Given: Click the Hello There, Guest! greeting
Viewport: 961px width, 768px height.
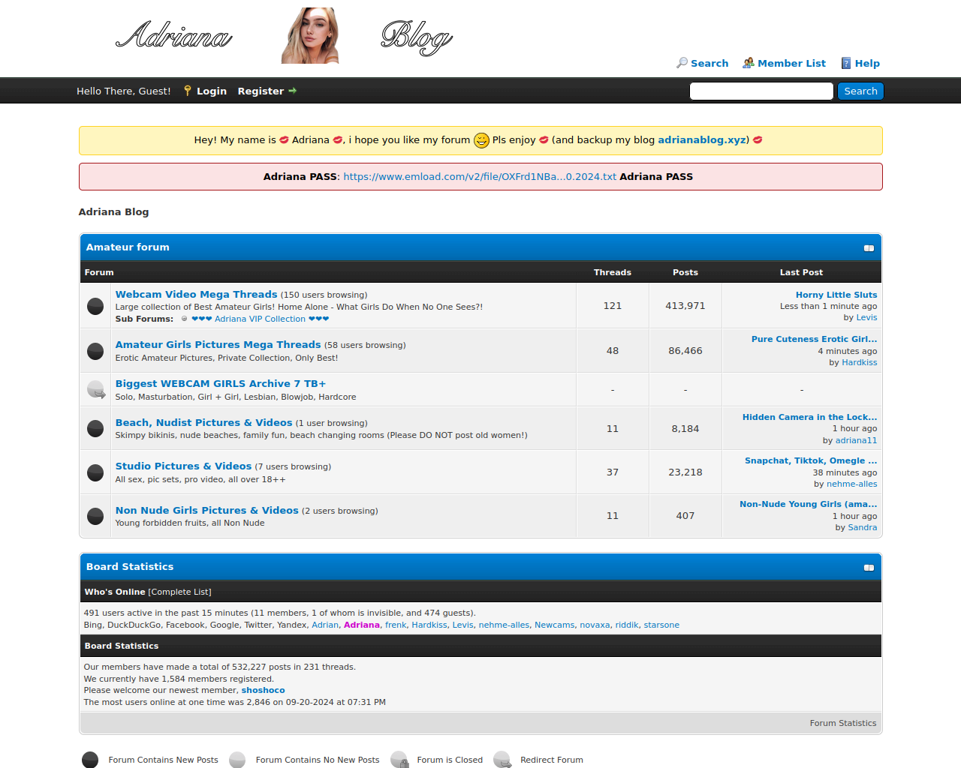Looking at the screenshot, I should tap(124, 91).
